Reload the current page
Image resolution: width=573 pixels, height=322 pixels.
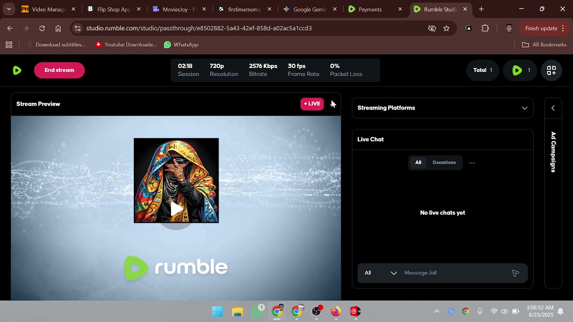(x=42, y=28)
